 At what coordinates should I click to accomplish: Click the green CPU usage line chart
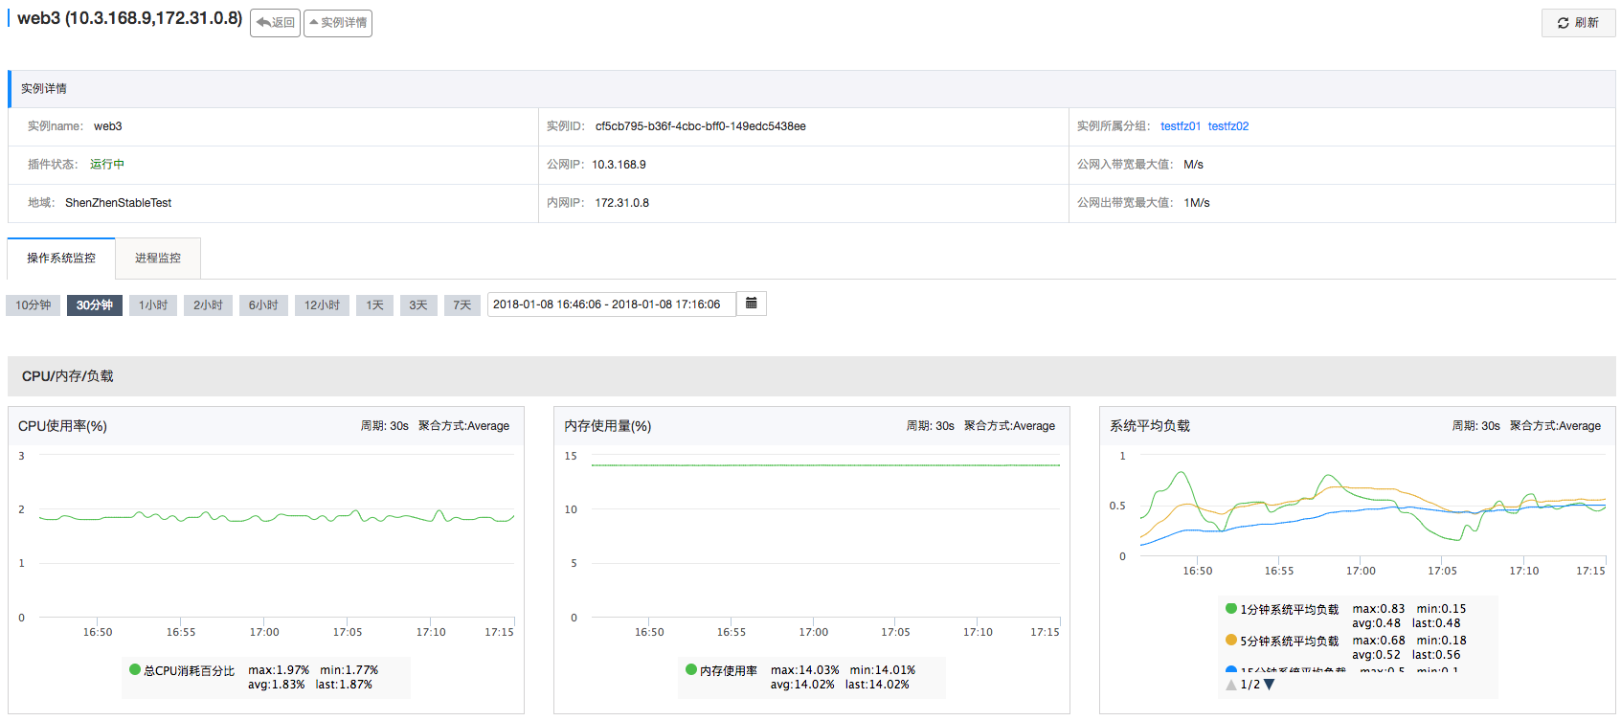pos(277,517)
